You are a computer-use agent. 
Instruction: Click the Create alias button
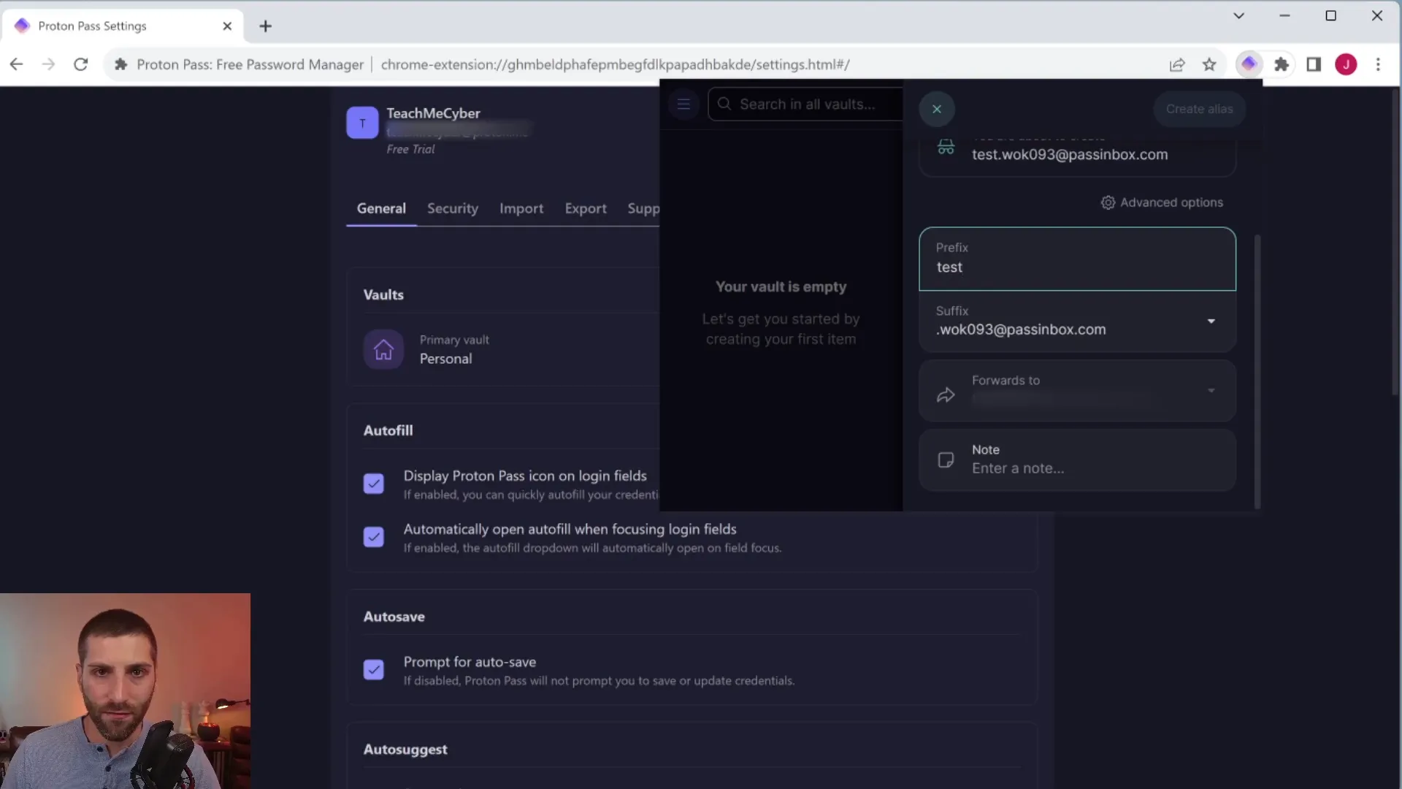1199,109
